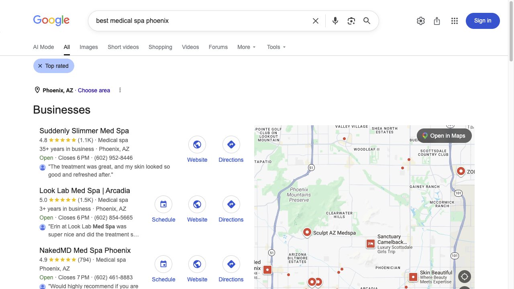This screenshot has width=514, height=289.
Task: Click Sanctuary Camelback hotel map marker
Action: [x=371, y=243]
